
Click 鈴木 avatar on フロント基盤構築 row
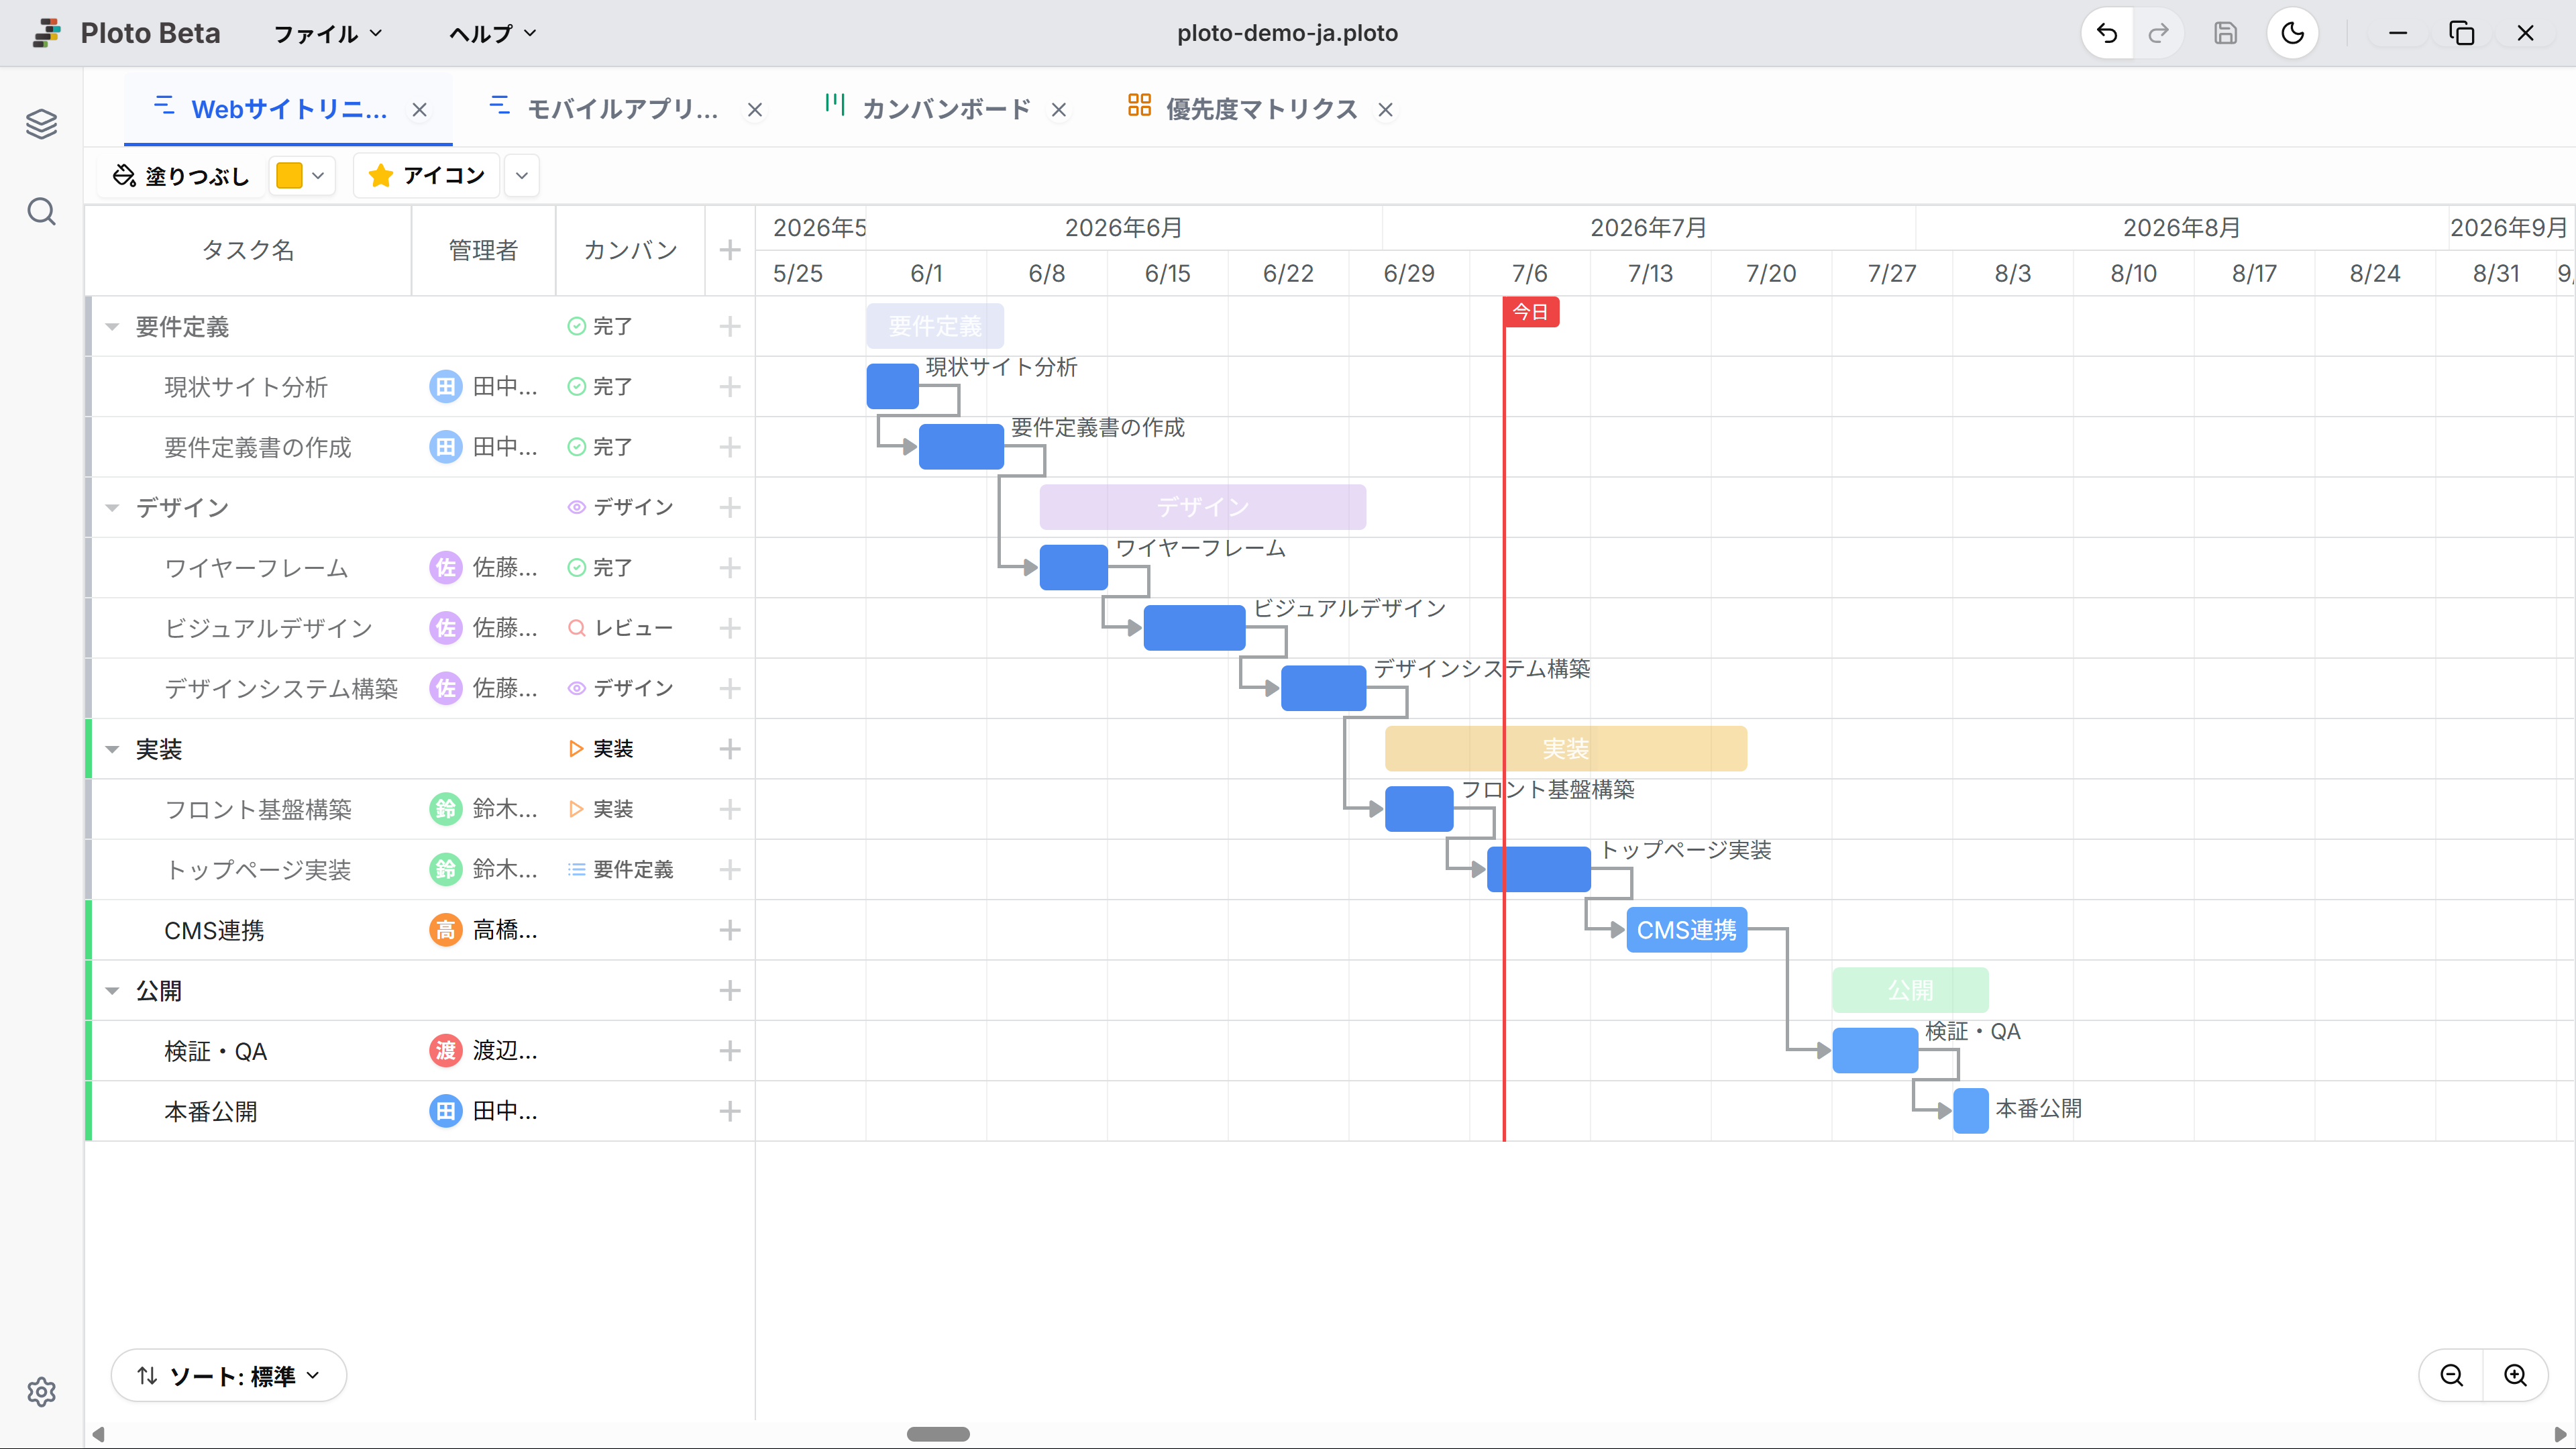click(445, 809)
